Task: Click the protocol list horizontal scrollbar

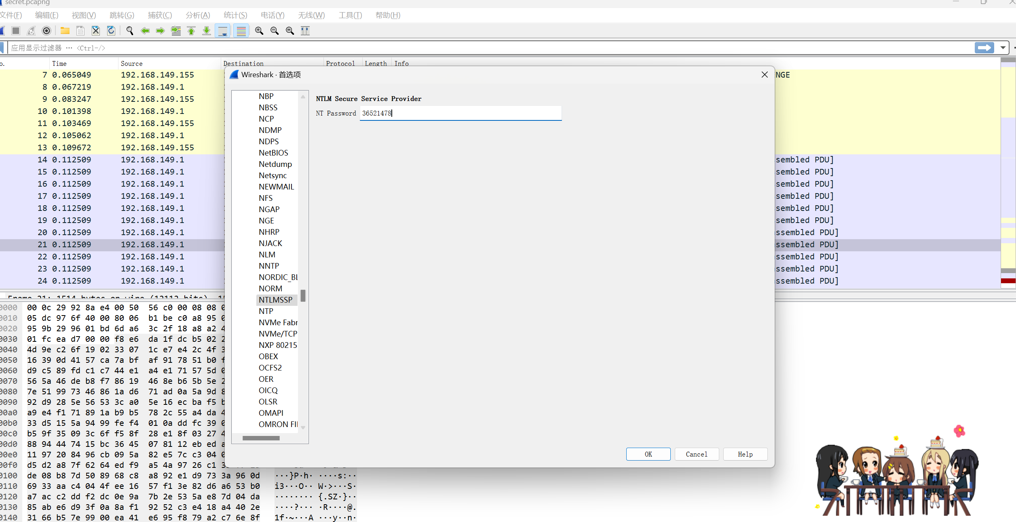Action: click(x=261, y=438)
